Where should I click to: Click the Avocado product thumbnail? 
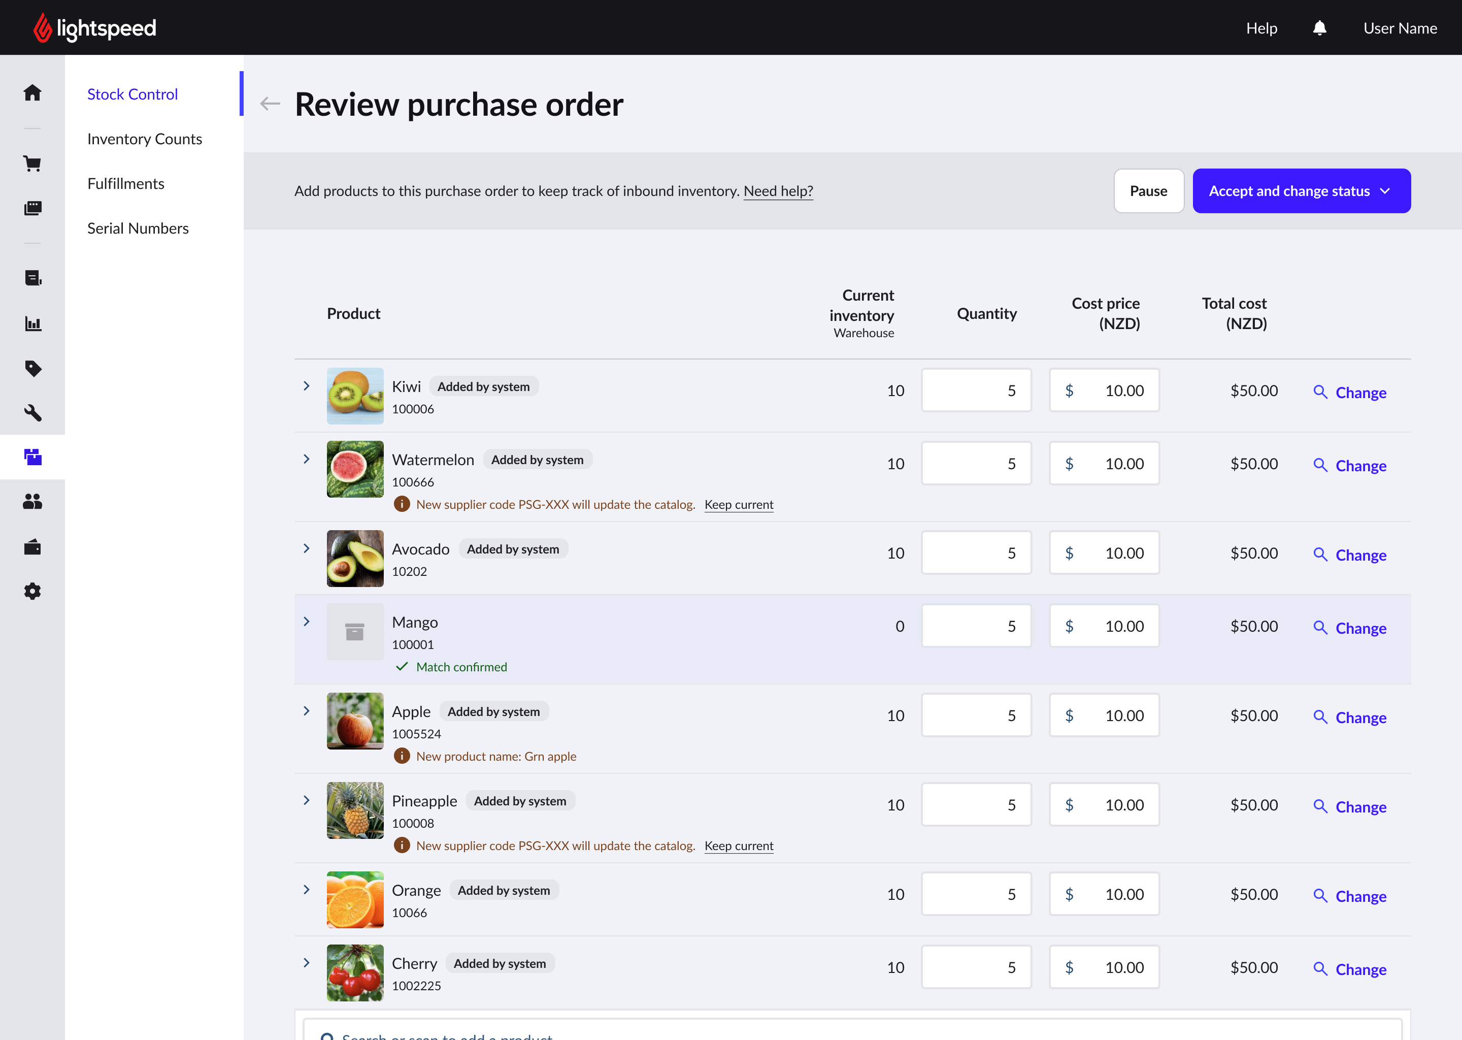coord(355,559)
